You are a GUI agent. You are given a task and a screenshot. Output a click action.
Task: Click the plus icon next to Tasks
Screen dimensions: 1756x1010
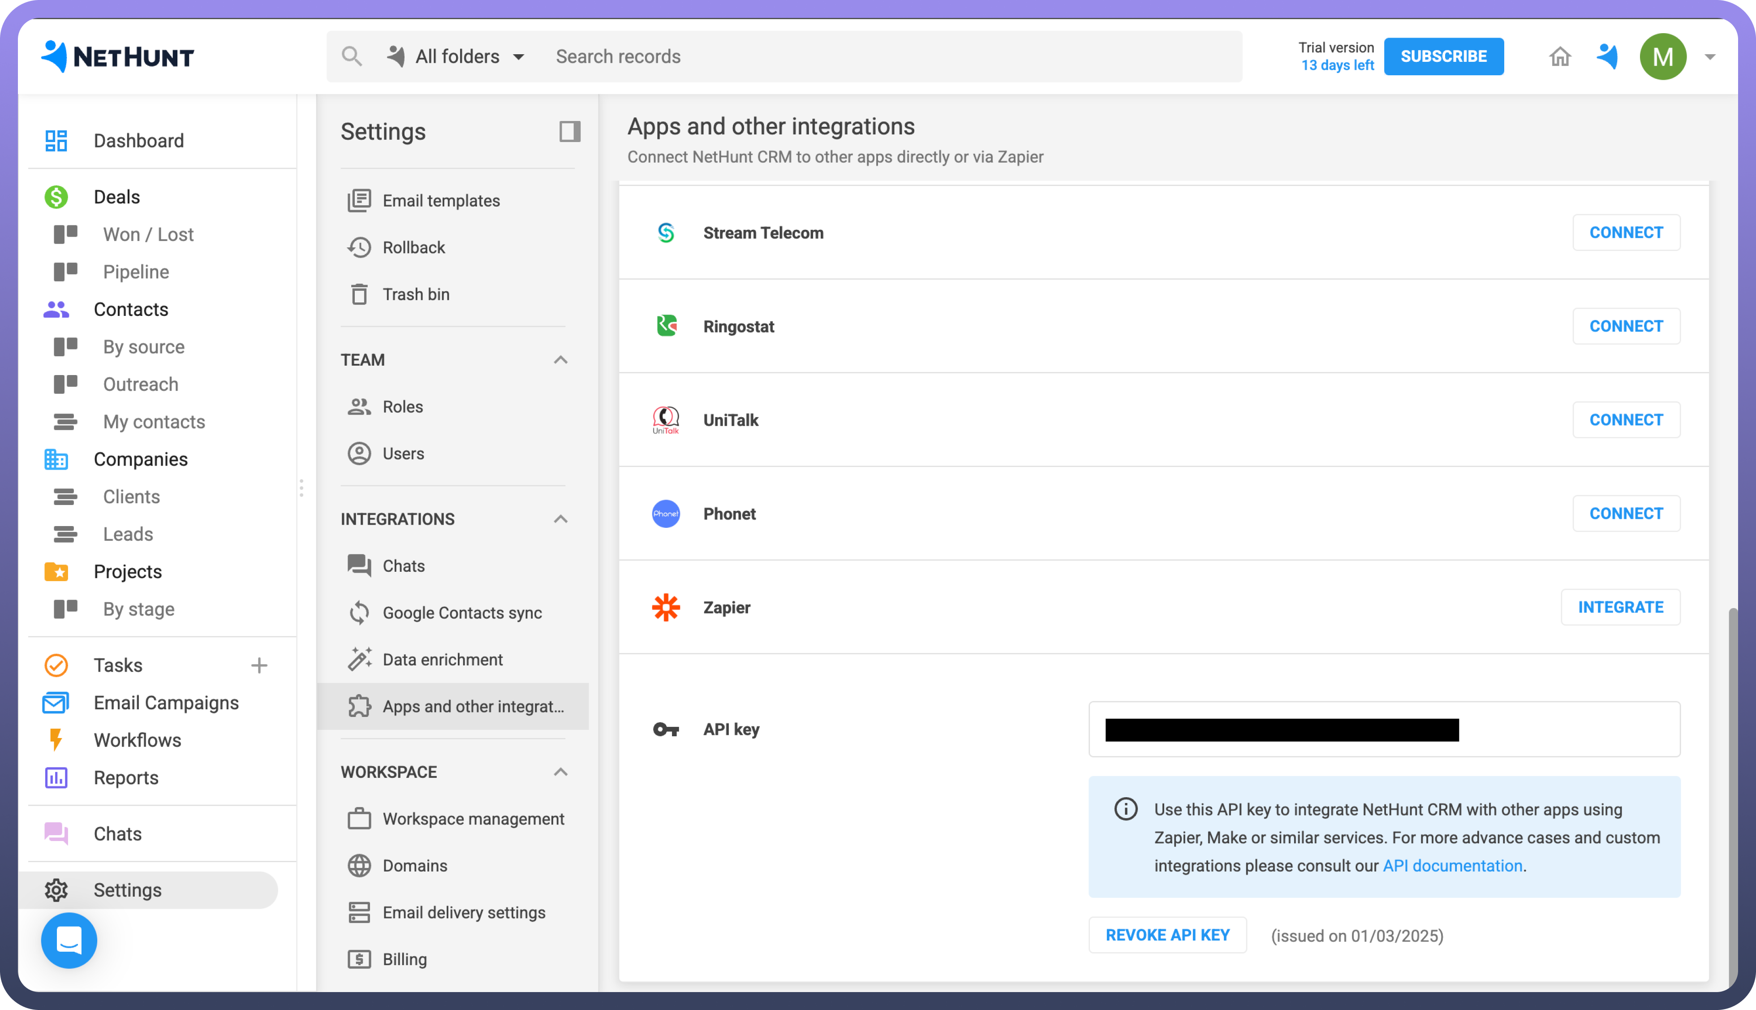[x=258, y=665]
